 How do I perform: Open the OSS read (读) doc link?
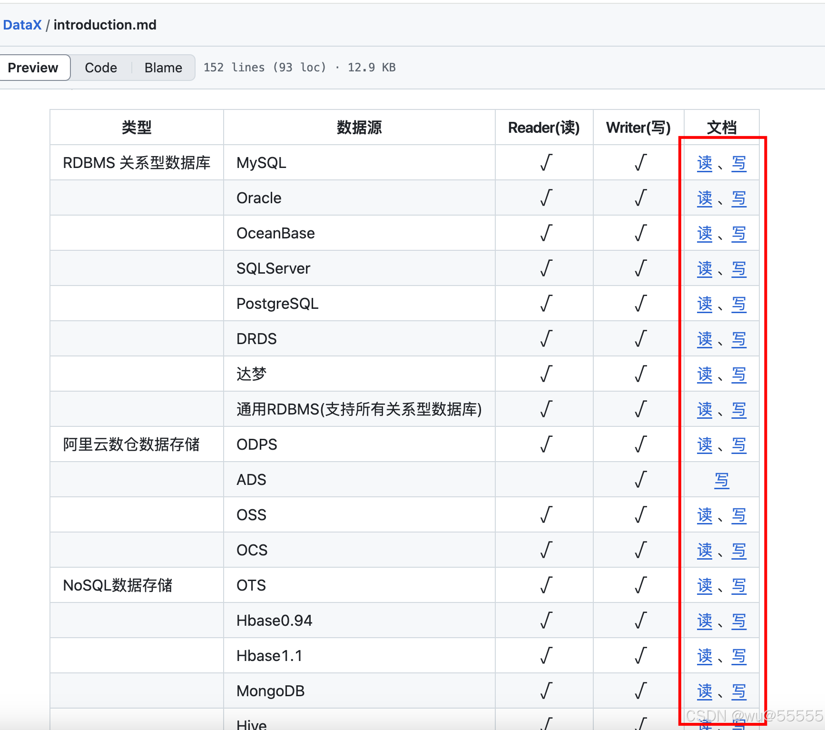point(705,515)
